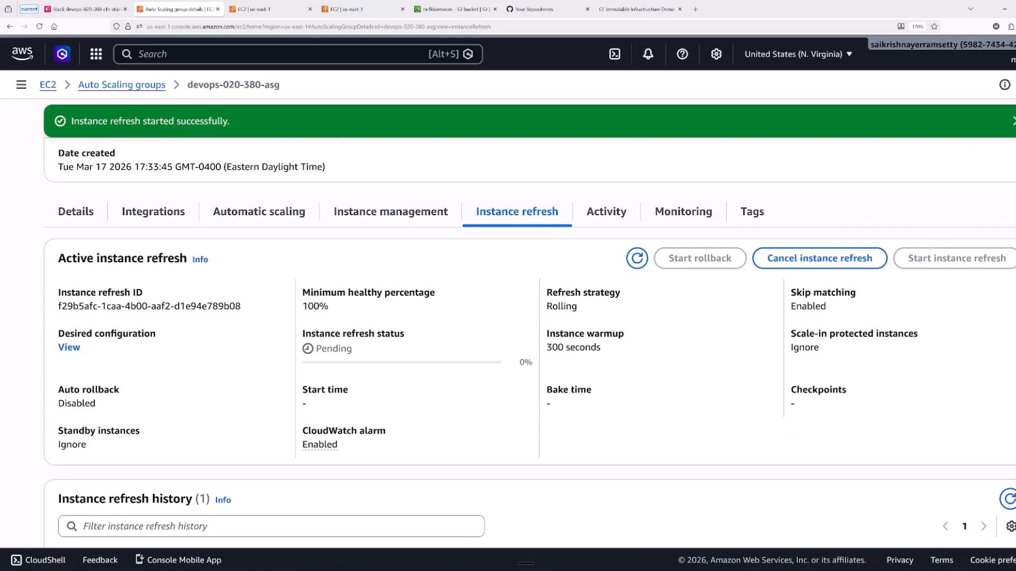Reload the browser page
This screenshot has height=571, width=1016.
tap(39, 26)
